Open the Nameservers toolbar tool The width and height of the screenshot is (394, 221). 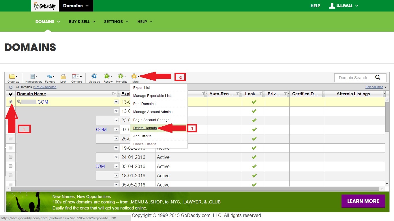(33, 78)
